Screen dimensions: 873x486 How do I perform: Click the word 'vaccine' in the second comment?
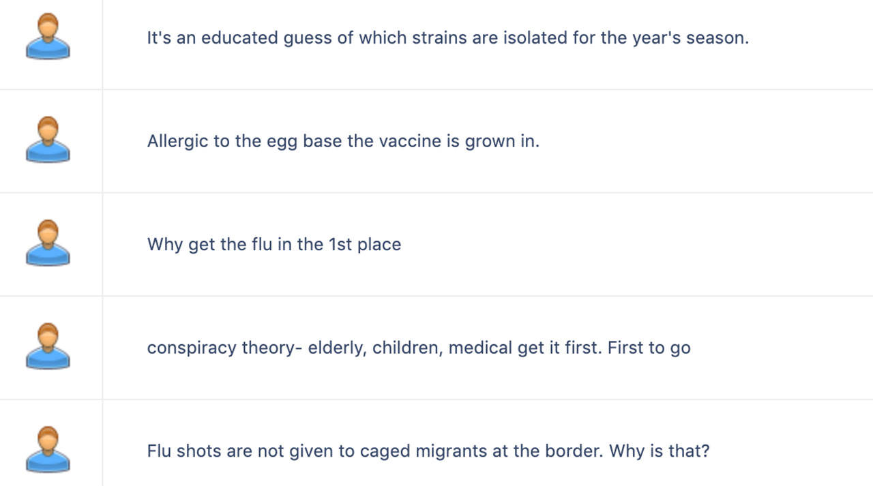click(409, 141)
